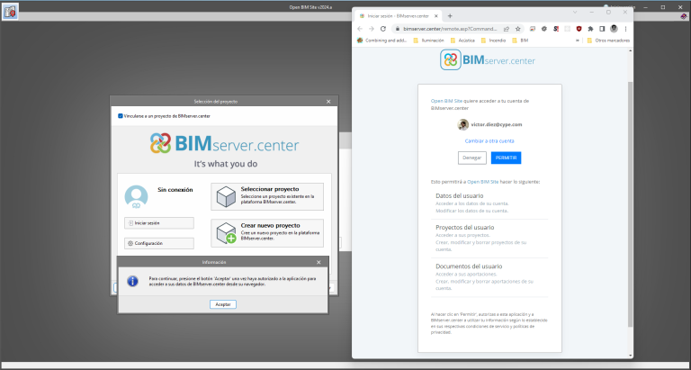This screenshot has width=691, height=370.
Task: Click the BIMserver.center logo in browser
Action: [x=488, y=60]
